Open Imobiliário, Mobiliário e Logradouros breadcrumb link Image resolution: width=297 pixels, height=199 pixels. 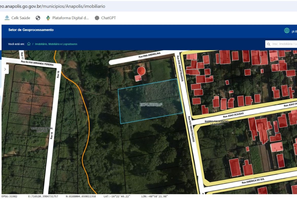click(x=56, y=44)
